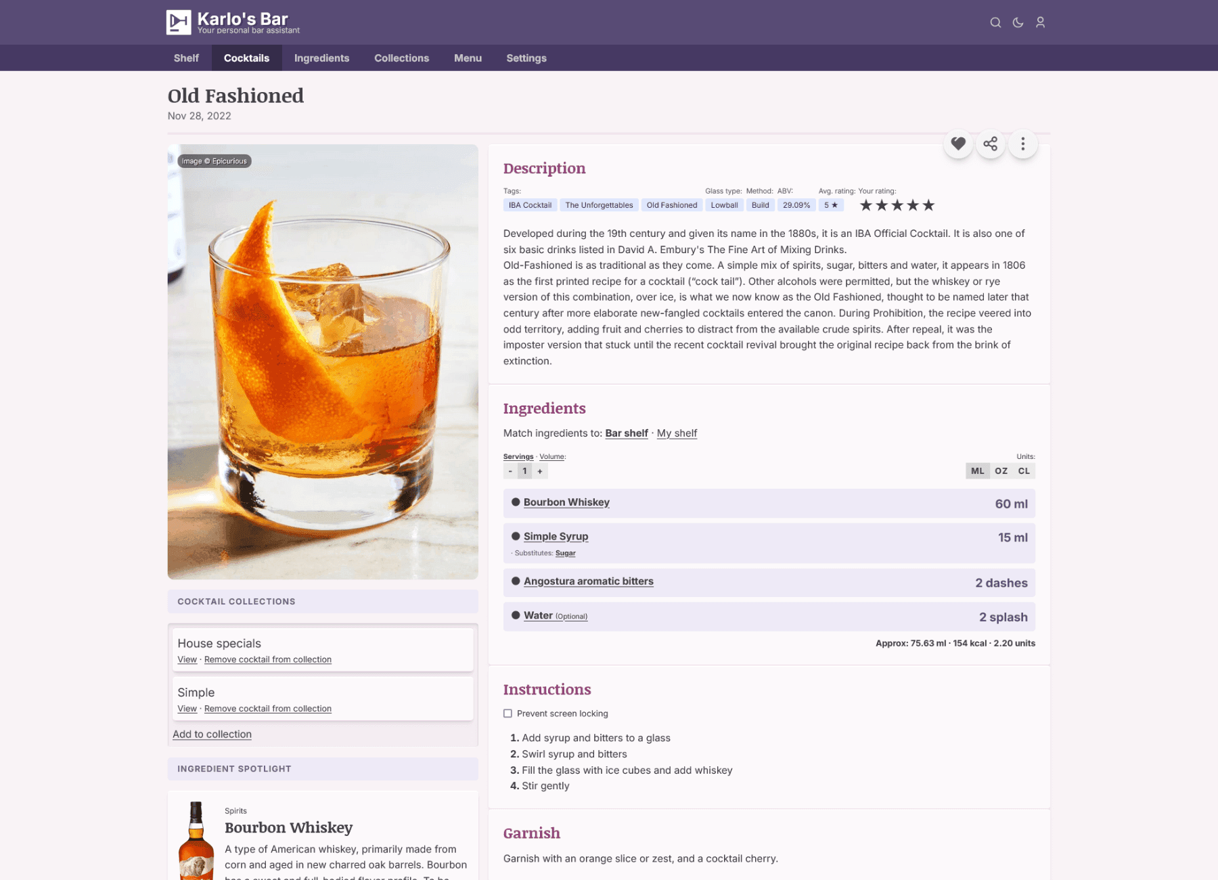The width and height of the screenshot is (1218, 880).
Task: Enable Prevent screen locking checkbox
Action: click(507, 713)
